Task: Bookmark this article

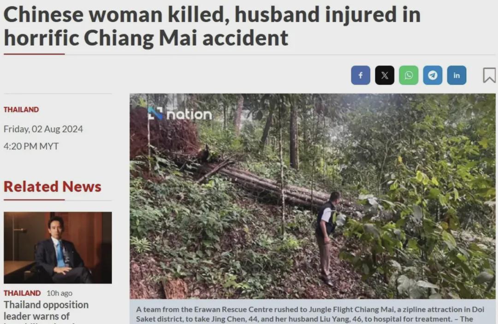Action: (x=489, y=75)
